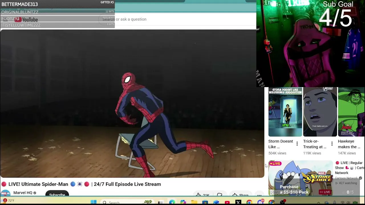This screenshot has width=365, height=205.
Task: Open the 'Trick-or-Treating at ...' short thumbnail
Action: 320,112
